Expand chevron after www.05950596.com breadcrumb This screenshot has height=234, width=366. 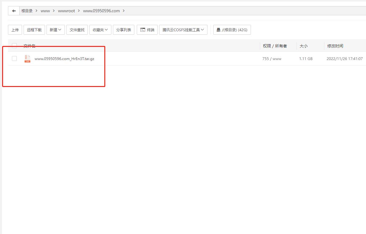pos(124,11)
